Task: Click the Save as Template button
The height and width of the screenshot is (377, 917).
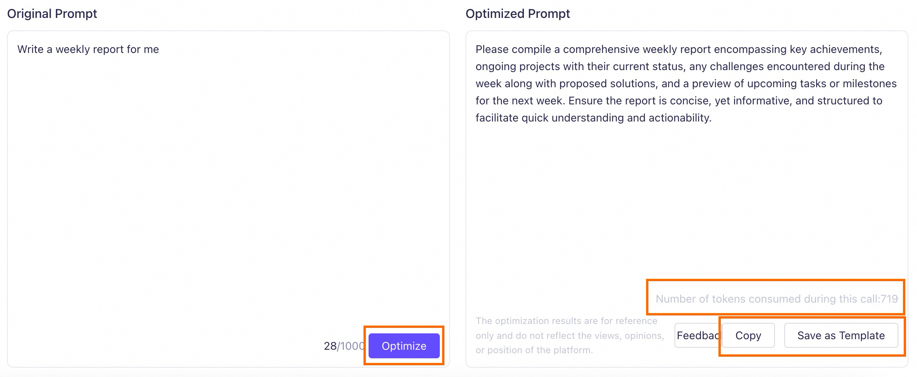Action: pos(841,335)
